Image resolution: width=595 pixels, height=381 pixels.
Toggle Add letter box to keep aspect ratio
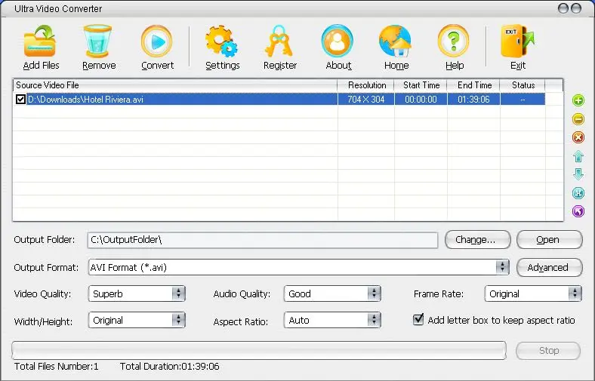click(x=418, y=319)
